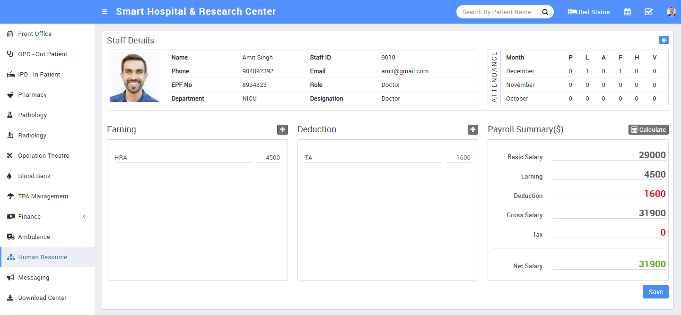Save the payroll details
Screen dimensions: 681x315
pyautogui.click(x=655, y=292)
